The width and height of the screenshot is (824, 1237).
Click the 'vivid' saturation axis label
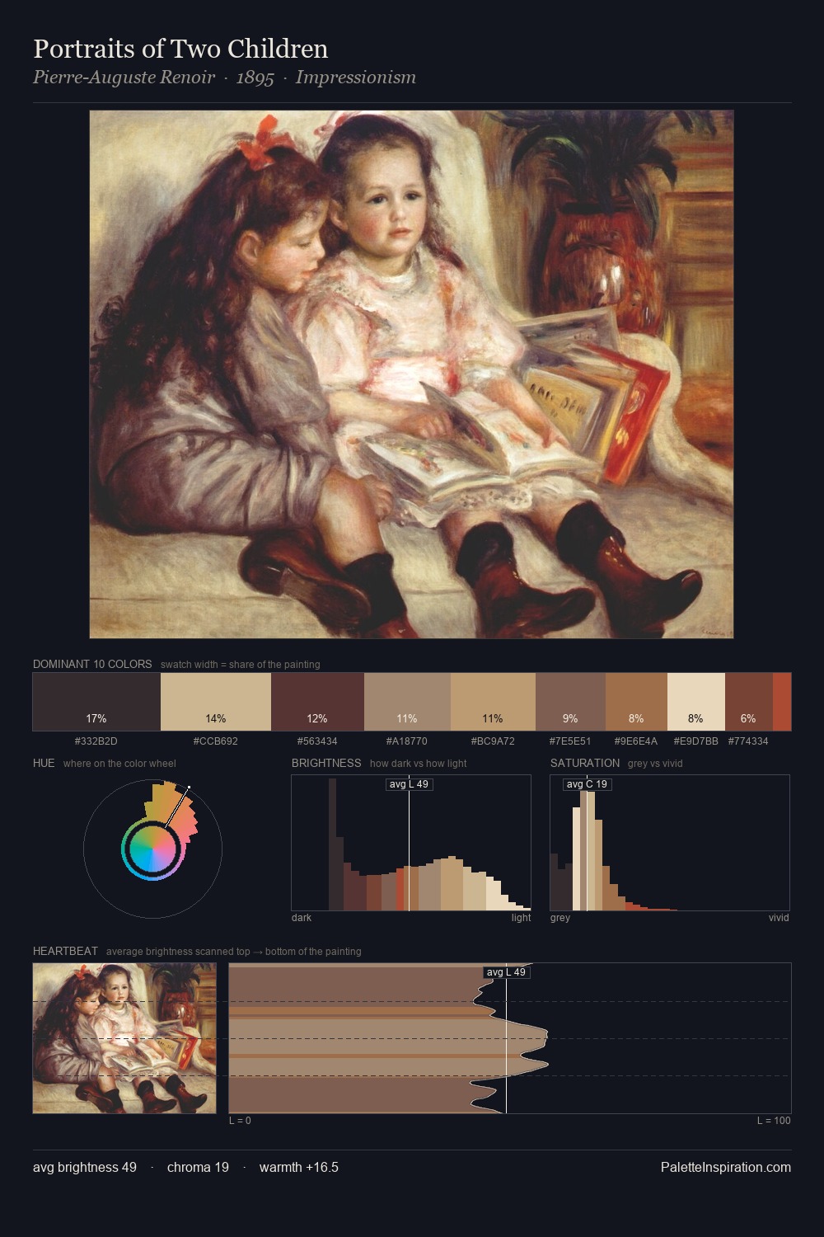779,918
